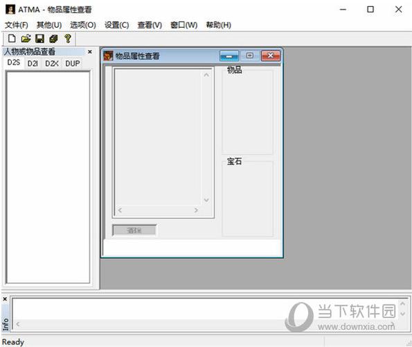Click left arrow of item list horizontal scrollbar
The height and width of the screenshot is (347, 412).
pyautogui.click(x=120, y=210)
